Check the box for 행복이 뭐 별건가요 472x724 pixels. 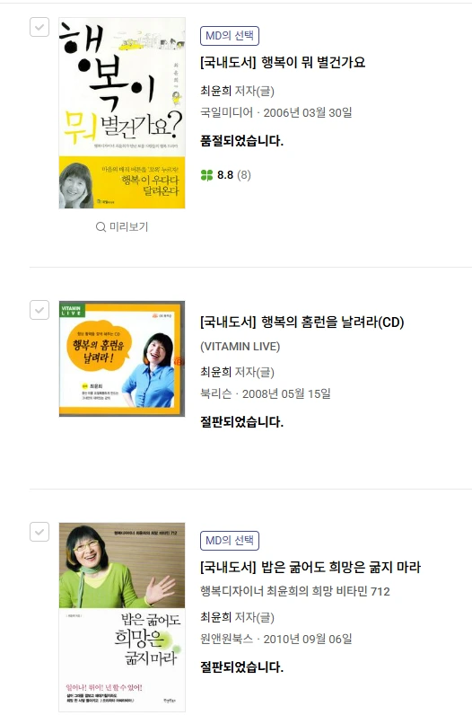click(39, 27)
